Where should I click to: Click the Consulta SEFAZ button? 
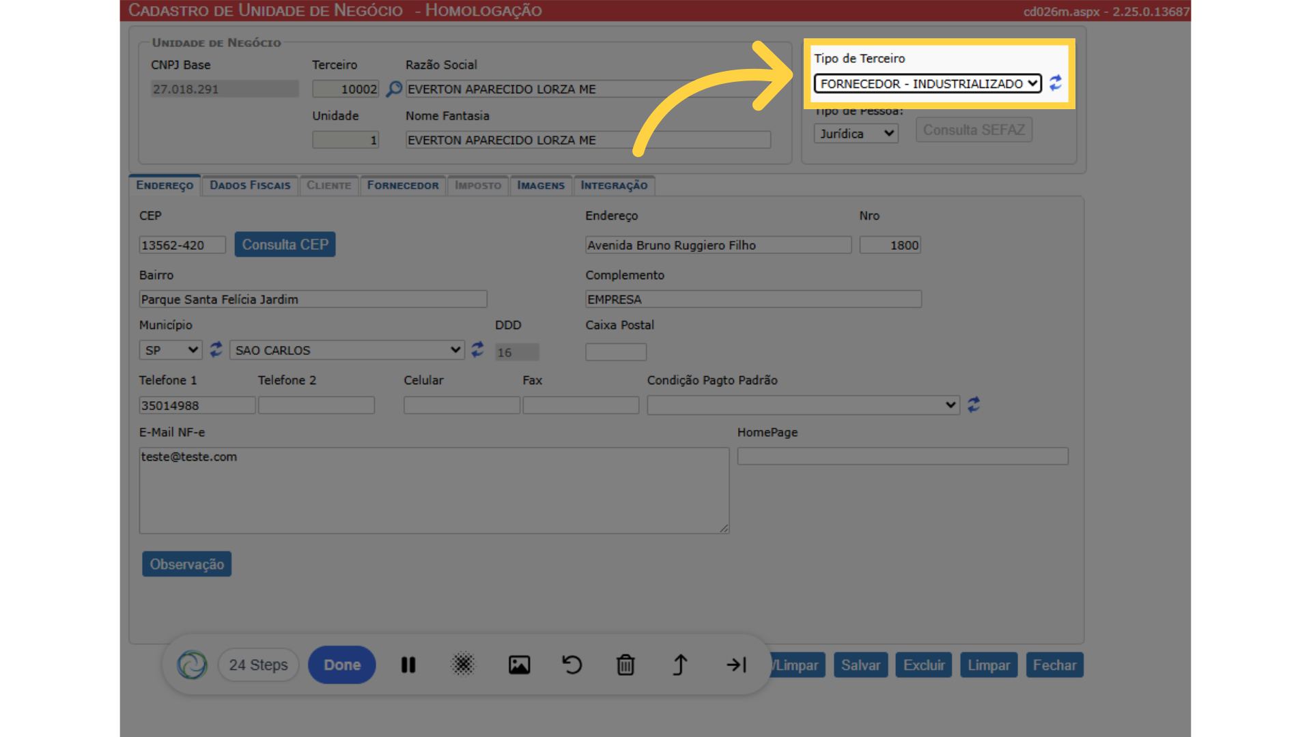pos(974,130)
